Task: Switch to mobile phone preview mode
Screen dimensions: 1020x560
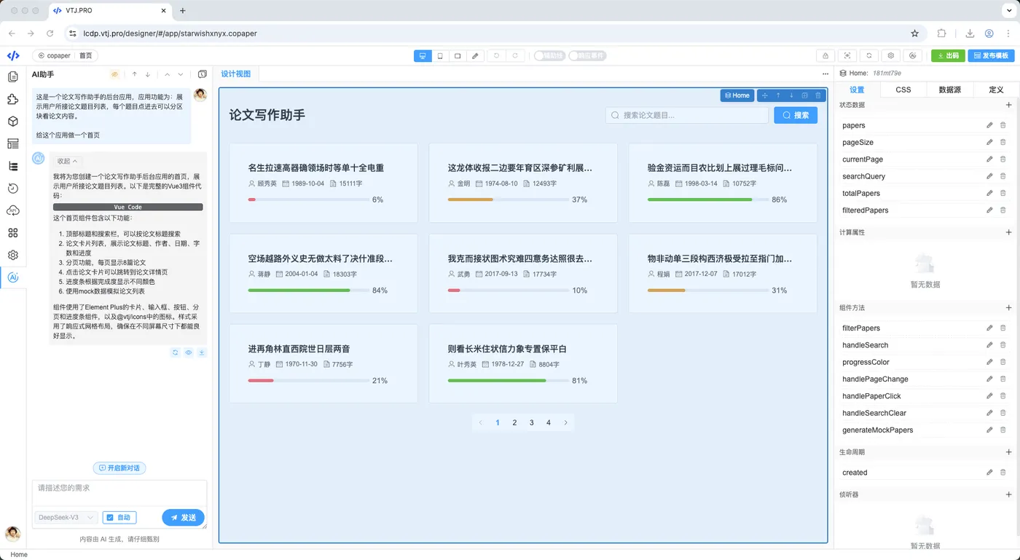Action: pyautogui.click(x=440, y=56)
